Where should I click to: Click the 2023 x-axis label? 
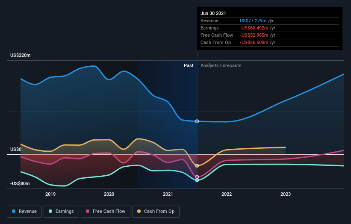pos(286,194)
